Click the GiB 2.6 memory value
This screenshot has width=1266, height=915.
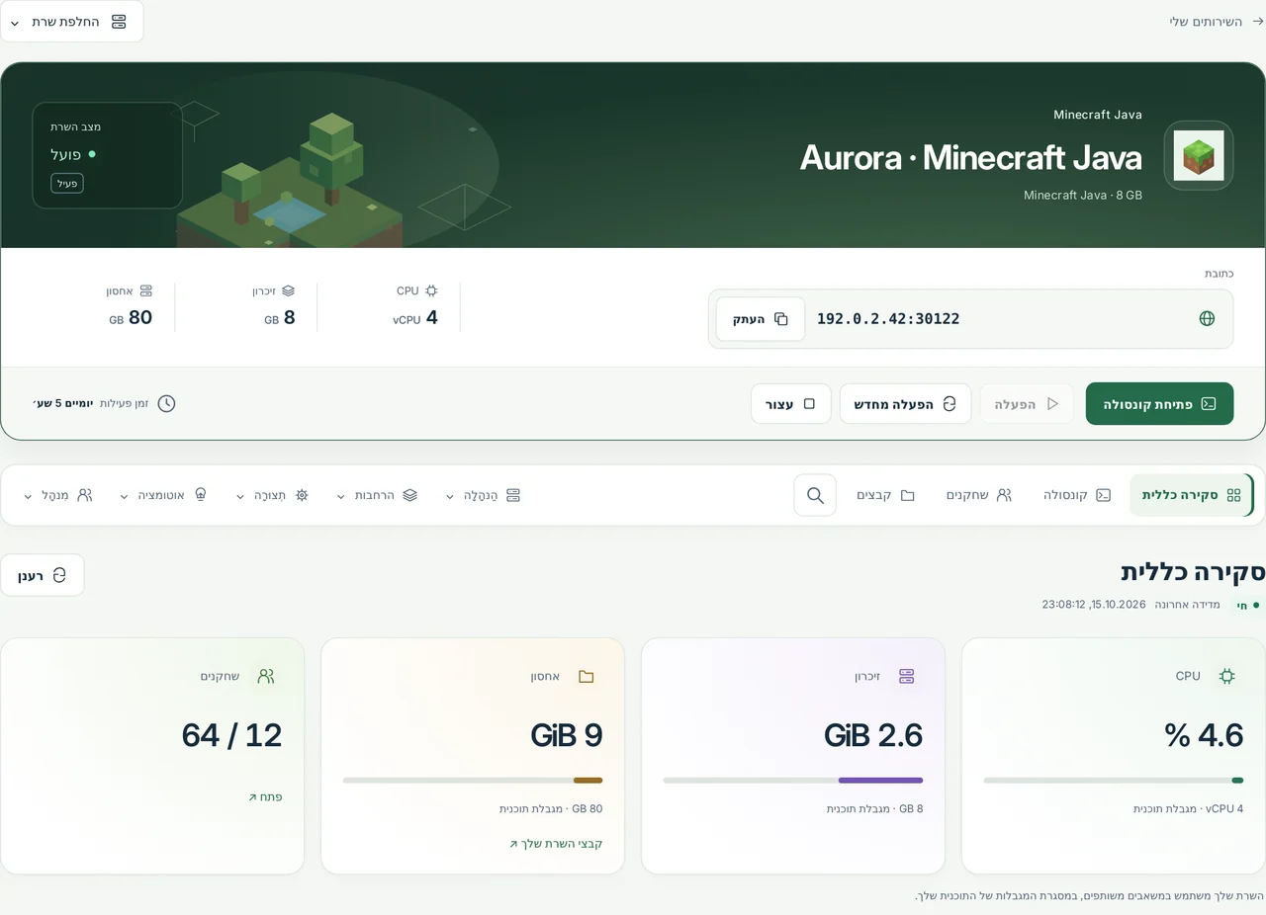[873, 735]
